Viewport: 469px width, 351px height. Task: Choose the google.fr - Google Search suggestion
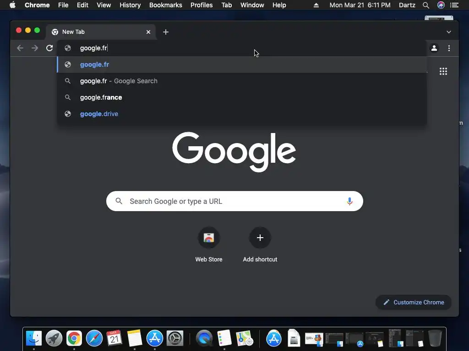click(242, 81)
